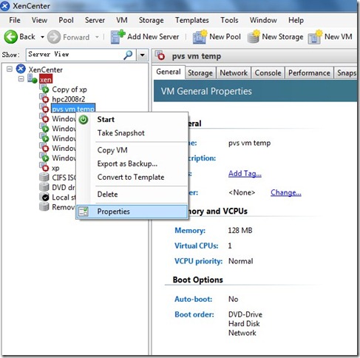Choose Convert to Template in the context menu
The image size is (360, 358).
[x=132, y=178]
